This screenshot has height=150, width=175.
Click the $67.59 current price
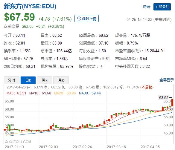coord(19,17)
